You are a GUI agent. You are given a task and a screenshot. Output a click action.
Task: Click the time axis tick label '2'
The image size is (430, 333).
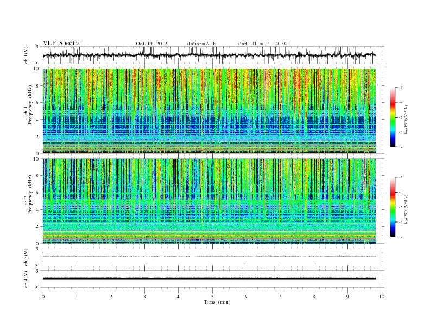(111, 297)
